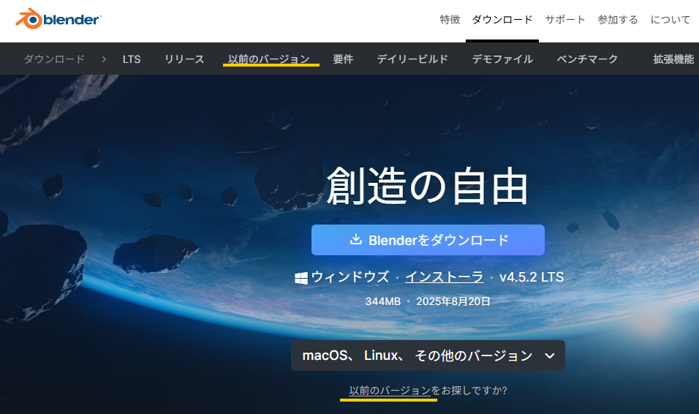The width and height of the screenshot is (699, 414).
Task: Click the 2025年8月20日 date text
Action: [x=453, y=301]
